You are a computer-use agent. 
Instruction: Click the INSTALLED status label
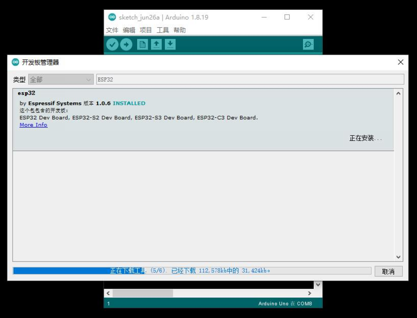point(129,103)
